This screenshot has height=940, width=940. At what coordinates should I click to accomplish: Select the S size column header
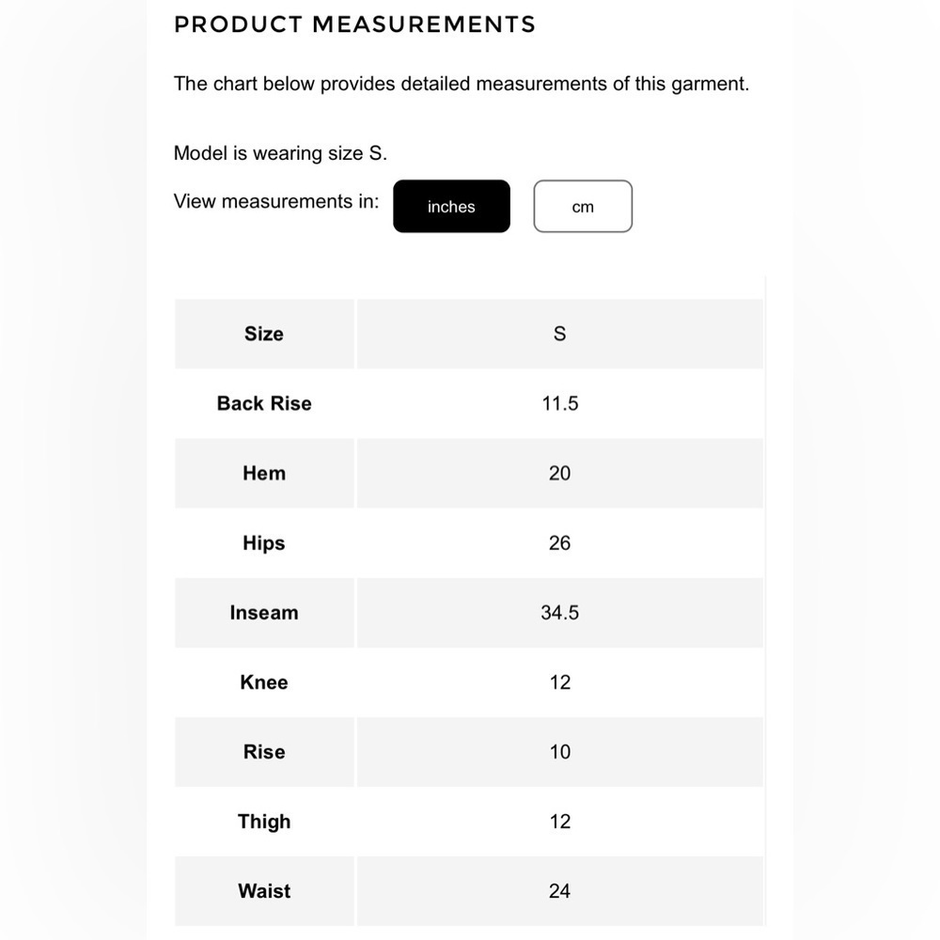point(560,334)
